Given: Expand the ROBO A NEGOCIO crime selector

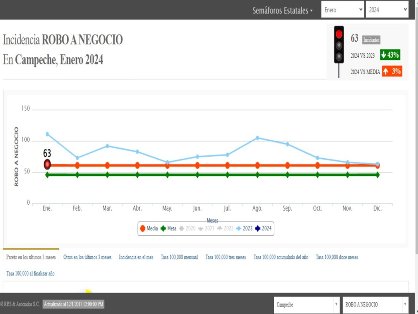Looking at the screenshot, I should (x=375, y=305).
